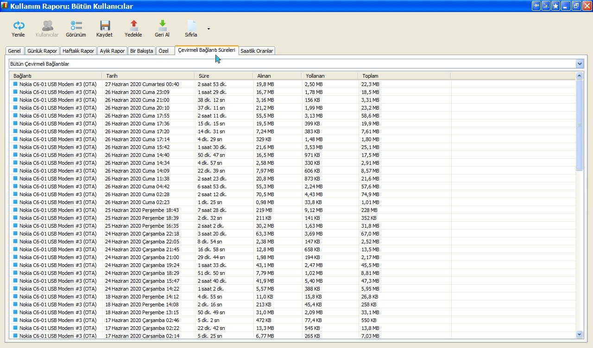Click total value 58,6 MB
Image resolution: width=593 pixels, height=348 pixels.
(371, 116)
